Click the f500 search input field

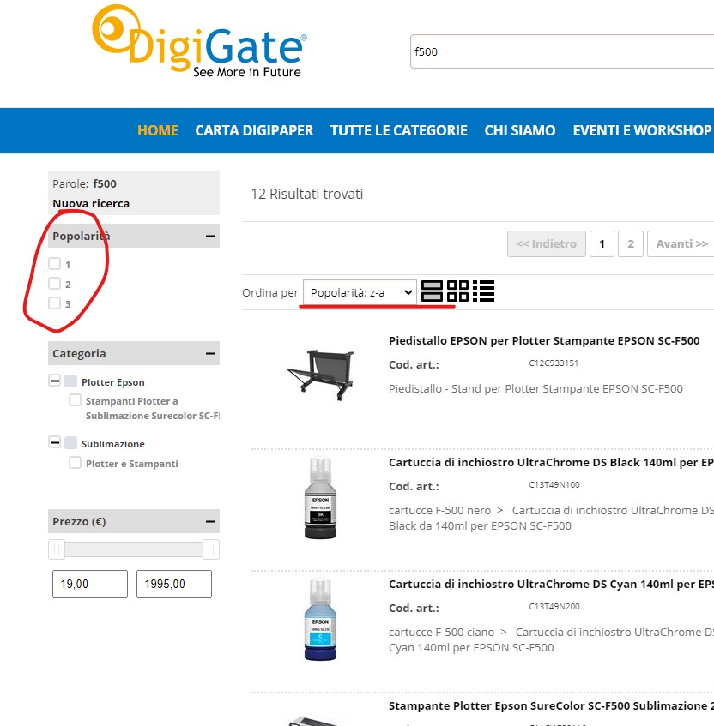[x=562, y=51]
